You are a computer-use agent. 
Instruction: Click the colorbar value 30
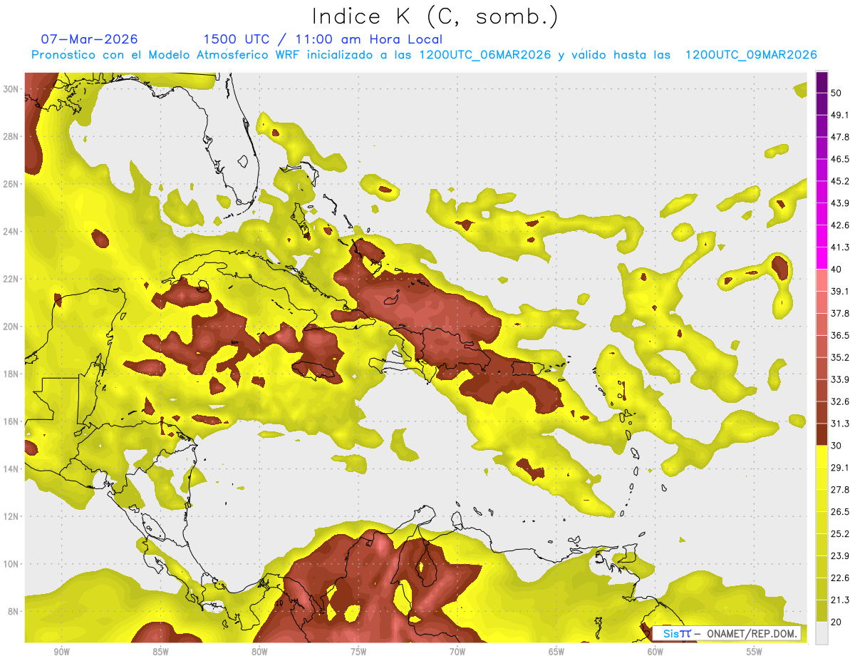tap(836, 446)
